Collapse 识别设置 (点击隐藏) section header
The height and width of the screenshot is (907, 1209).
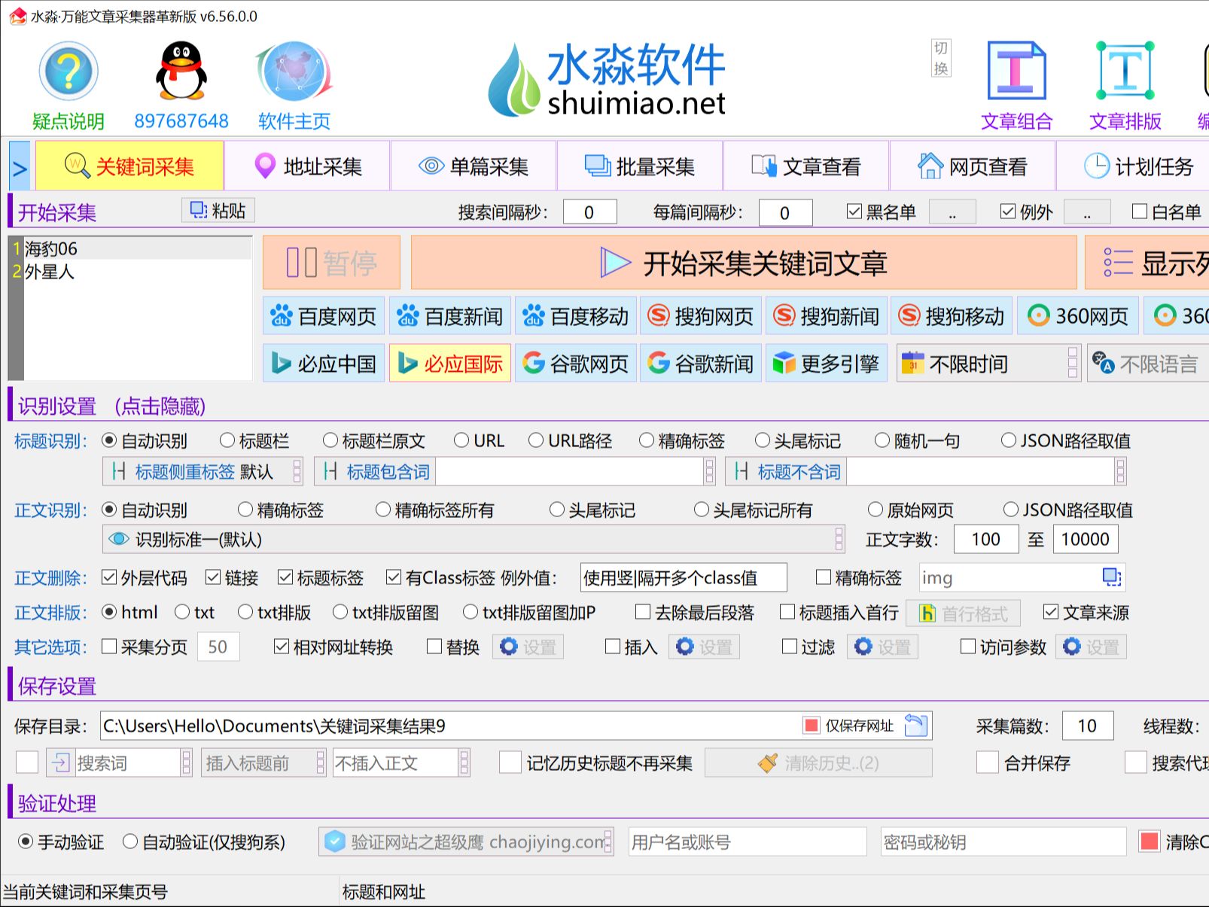(x=111, y=406)
